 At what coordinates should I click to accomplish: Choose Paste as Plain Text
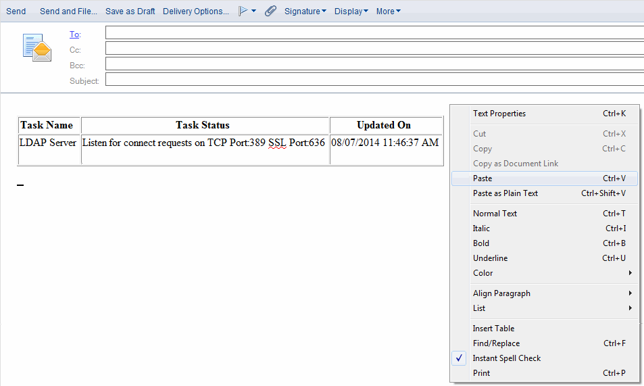coord(505,193)
